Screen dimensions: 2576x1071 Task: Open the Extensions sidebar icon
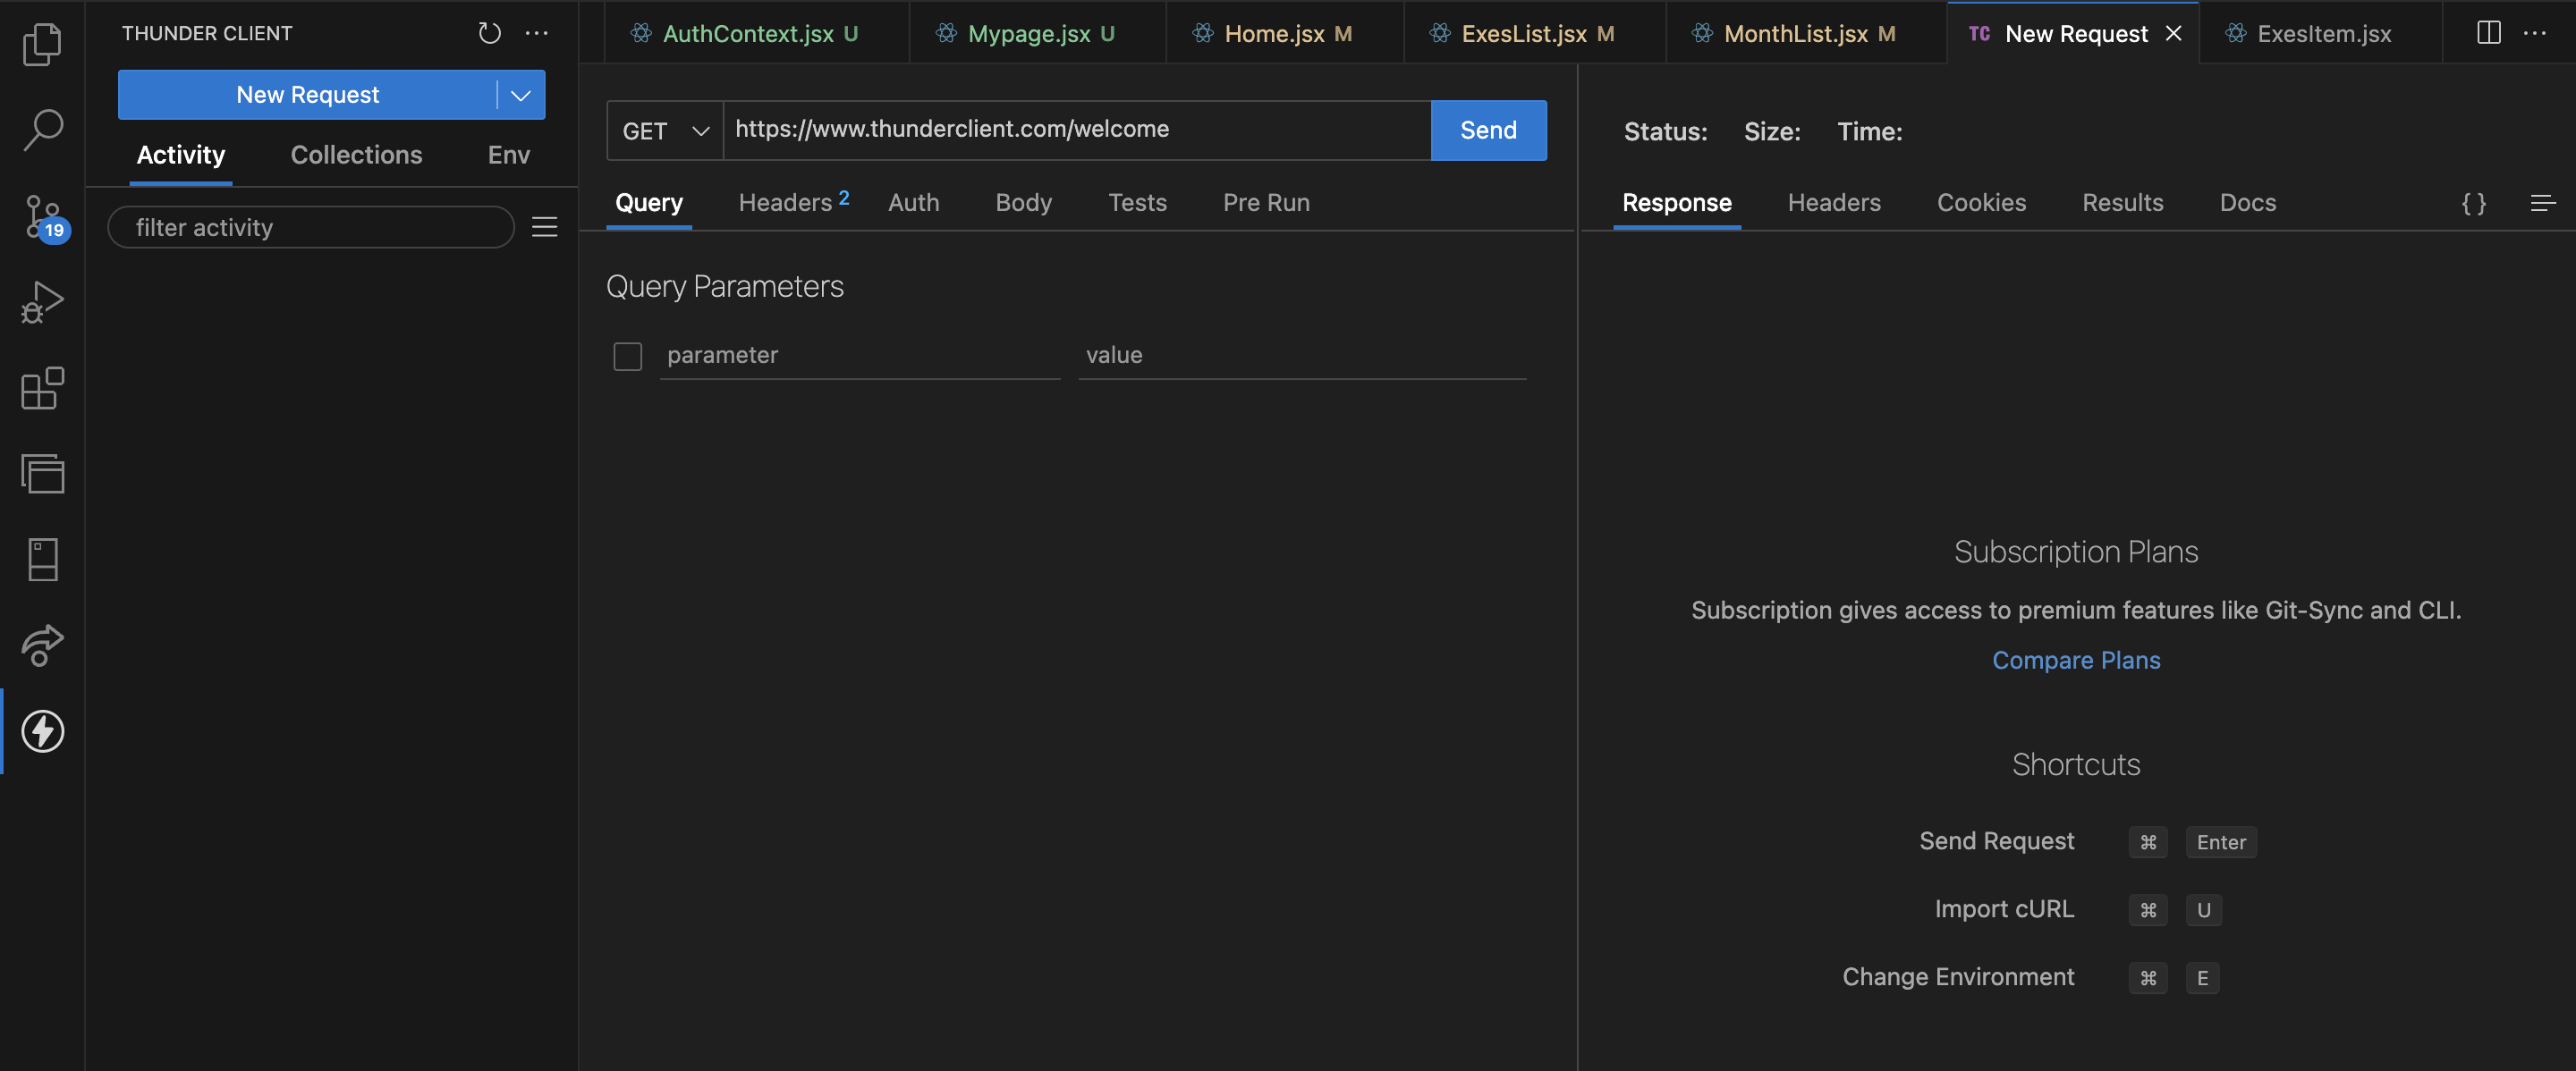(42, 389)
